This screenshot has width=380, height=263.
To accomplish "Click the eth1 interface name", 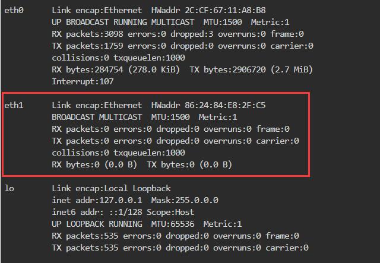I will coord(14,105).
